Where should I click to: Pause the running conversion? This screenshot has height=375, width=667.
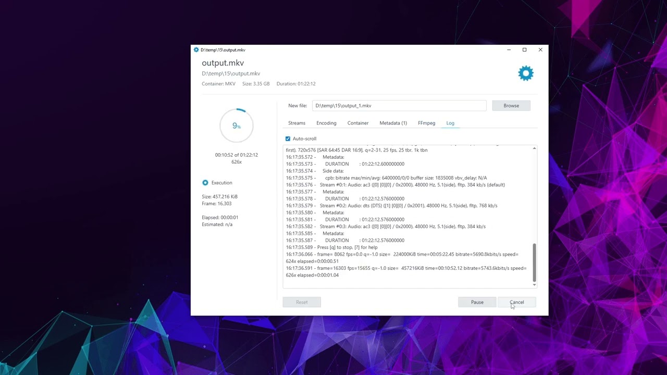(477, 302)
